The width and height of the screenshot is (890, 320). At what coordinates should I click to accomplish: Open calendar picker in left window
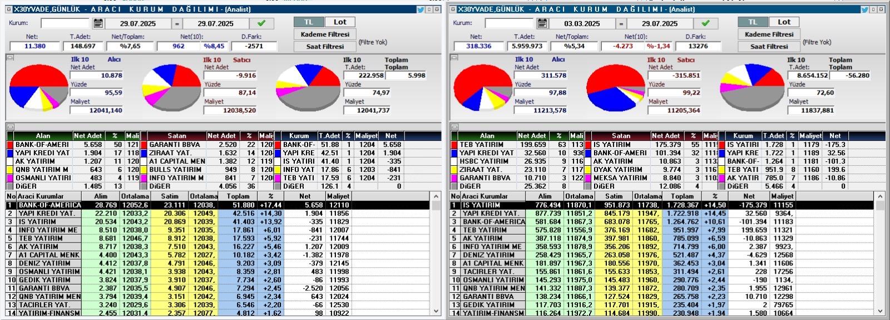(98, 23)
